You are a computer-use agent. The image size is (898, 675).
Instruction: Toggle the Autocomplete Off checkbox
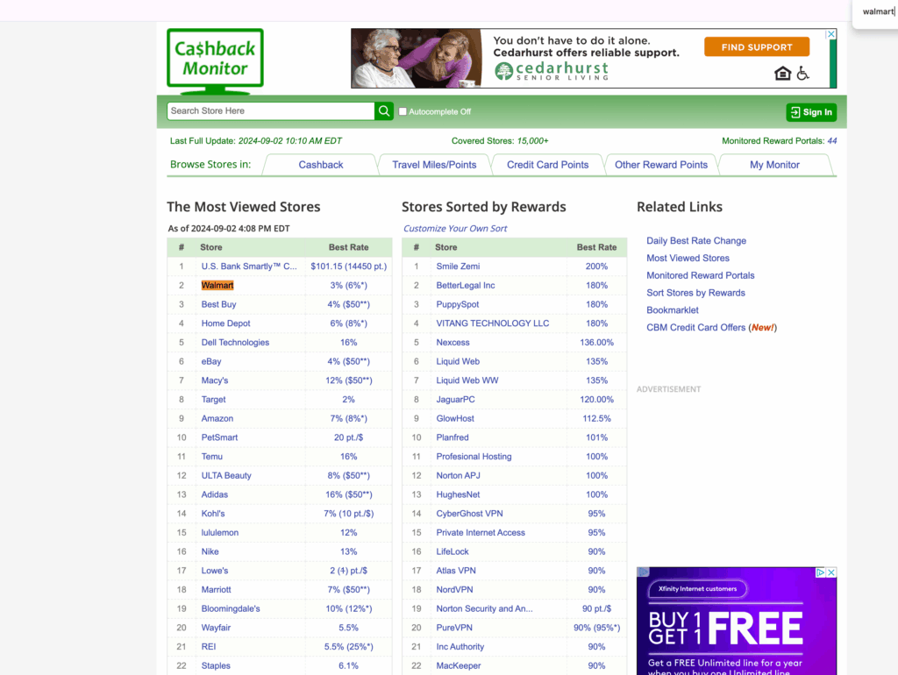coord(403,112)
